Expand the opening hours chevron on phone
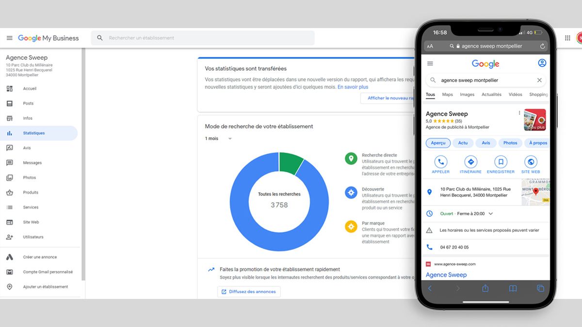582x327 pixels. pyautogui.click(x=491, y=214)
